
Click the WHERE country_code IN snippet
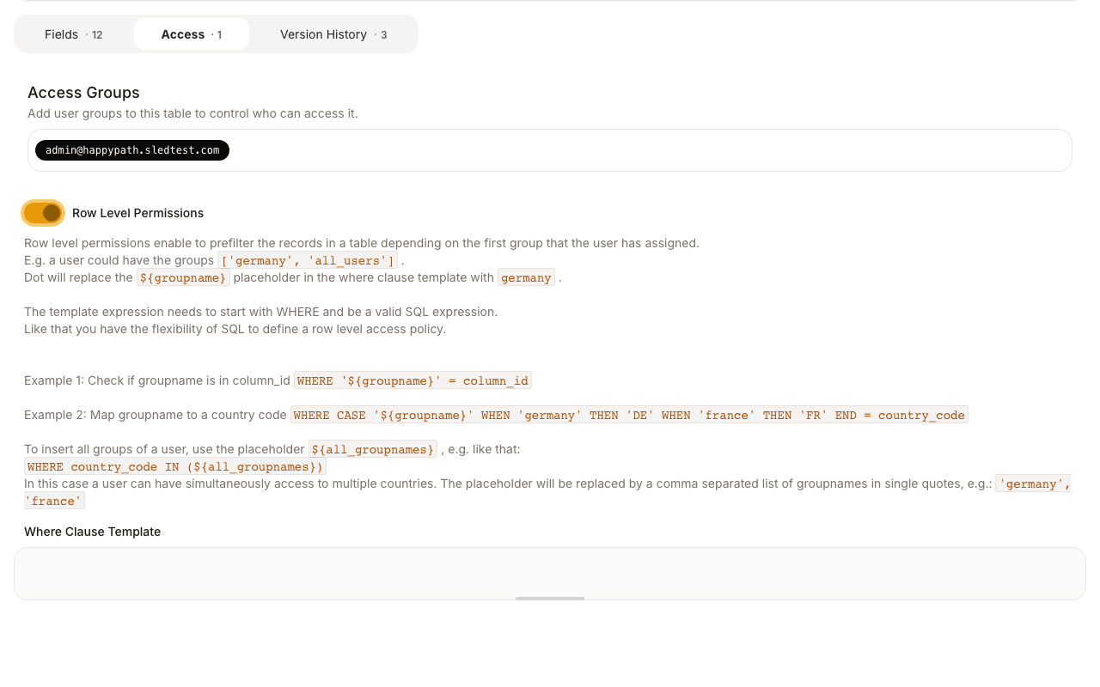175,466
